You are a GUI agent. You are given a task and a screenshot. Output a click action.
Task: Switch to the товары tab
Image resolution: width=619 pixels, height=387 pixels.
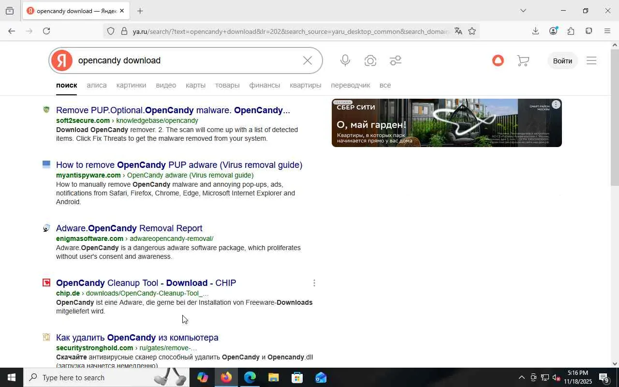click(227, 85)
